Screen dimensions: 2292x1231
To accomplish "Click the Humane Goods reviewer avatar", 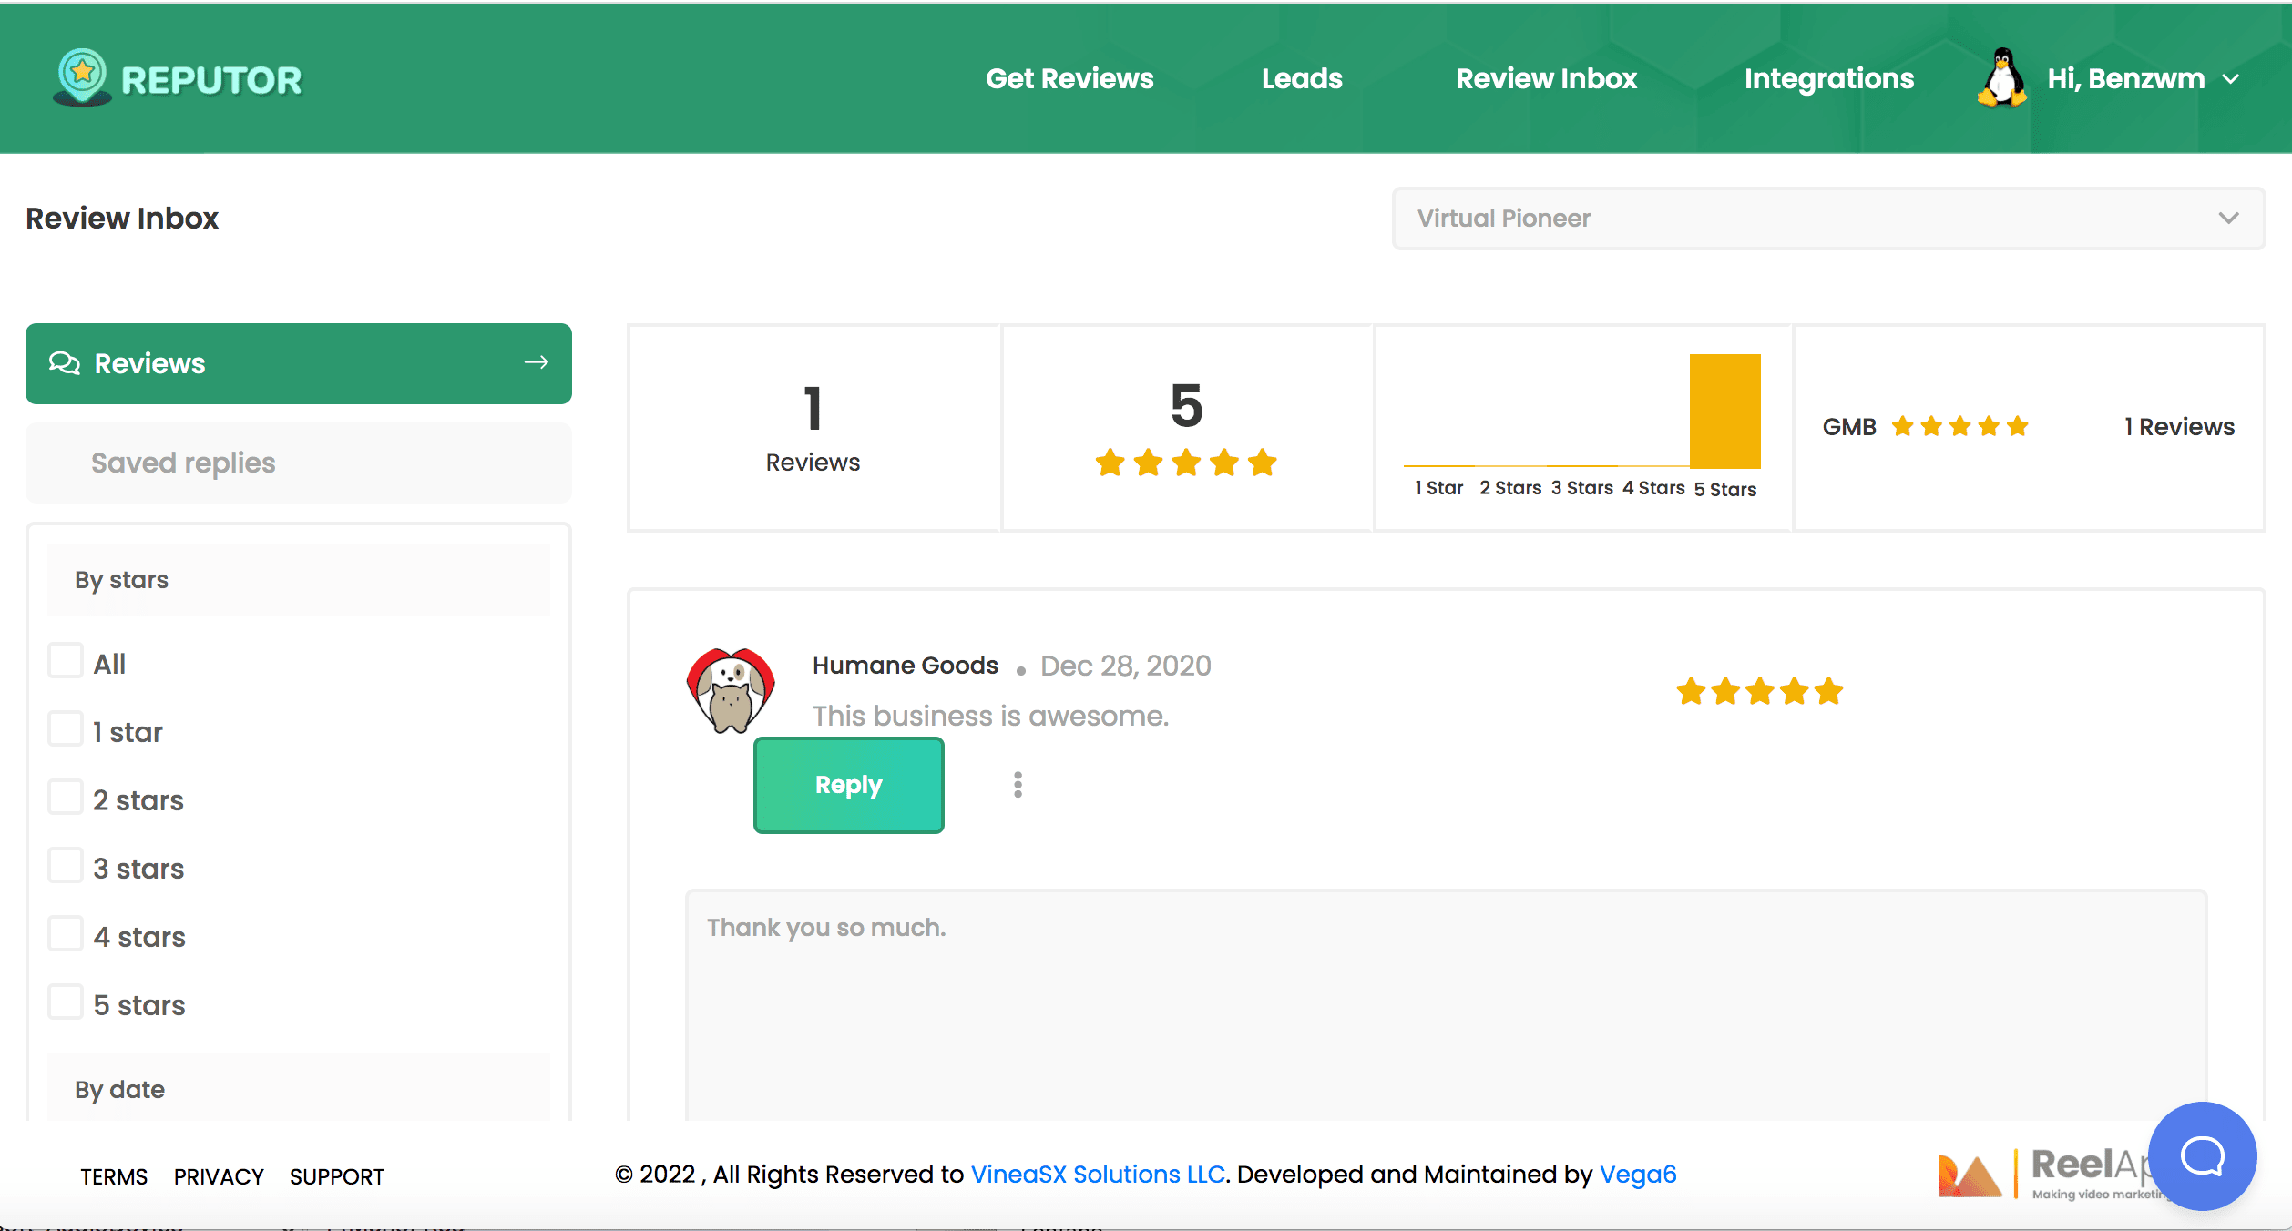I will click(x=731, y=691).
